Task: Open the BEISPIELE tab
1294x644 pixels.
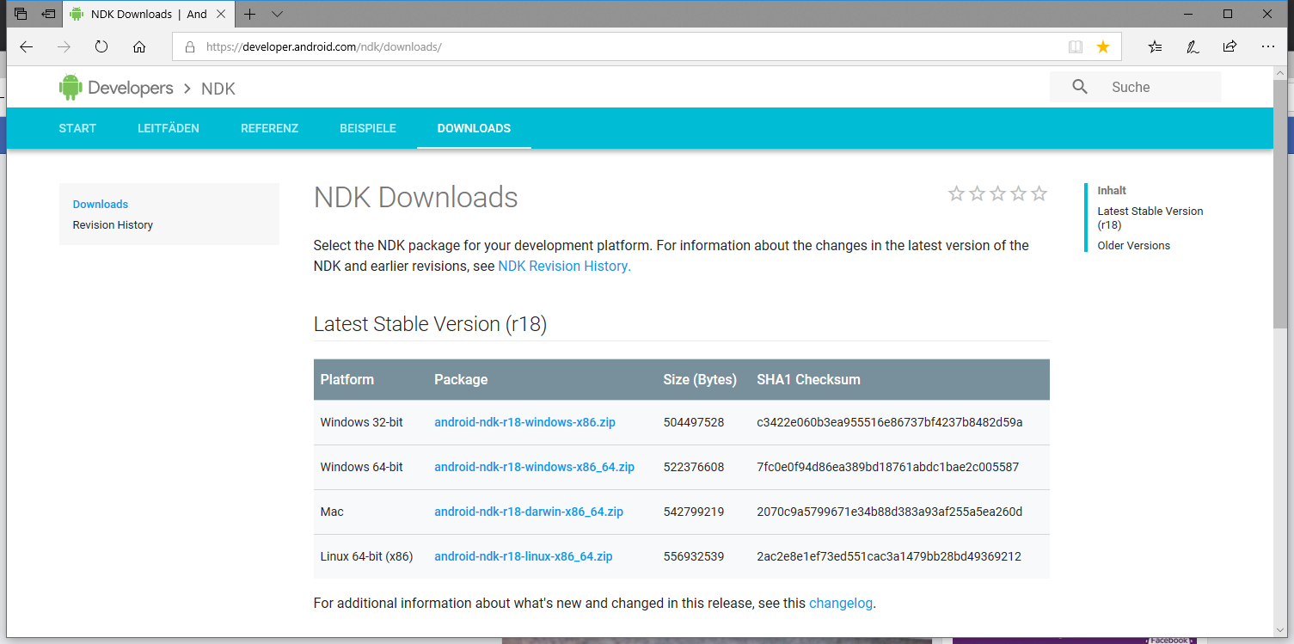Action: click(368, 128)
